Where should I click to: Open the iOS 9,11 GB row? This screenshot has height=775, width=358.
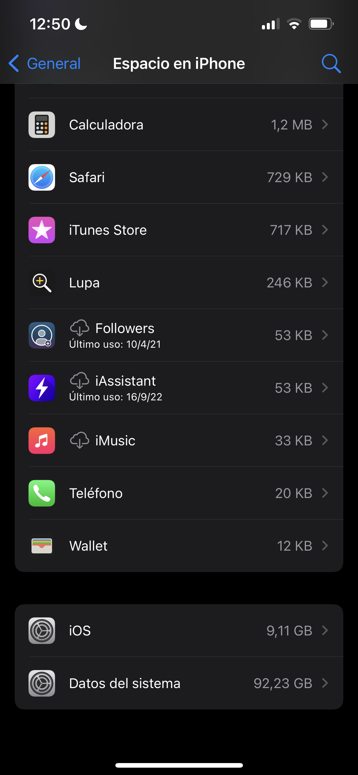coord(179,631)
